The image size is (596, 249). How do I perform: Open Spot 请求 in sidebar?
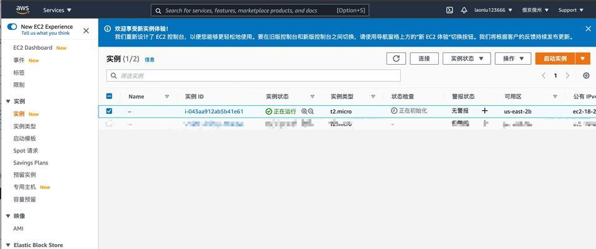click(x=26, y=151)
